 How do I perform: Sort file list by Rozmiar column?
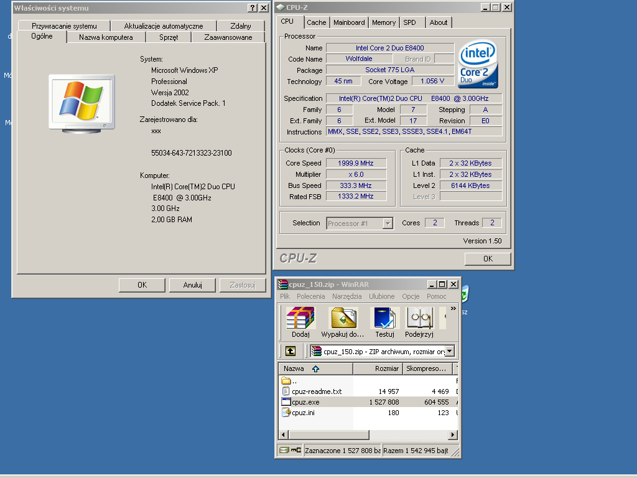[x=378, y=368]
